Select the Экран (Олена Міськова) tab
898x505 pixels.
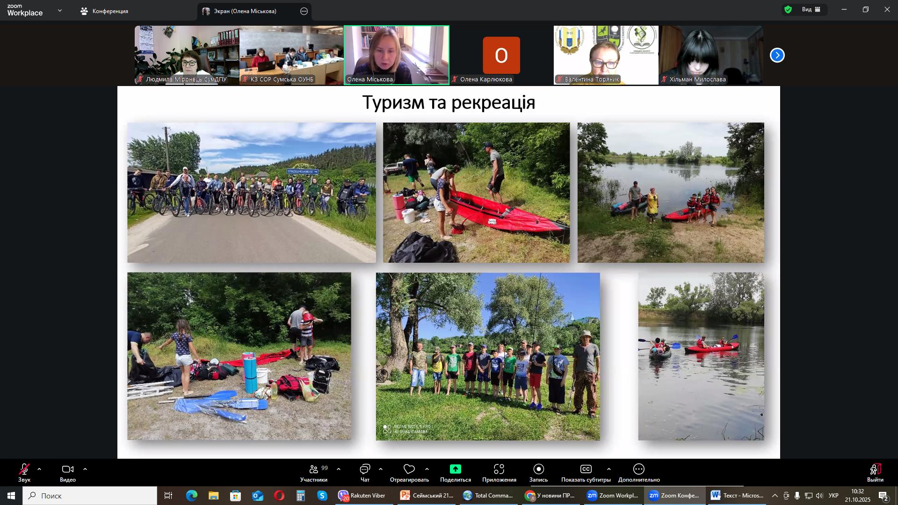click(245, 11)
